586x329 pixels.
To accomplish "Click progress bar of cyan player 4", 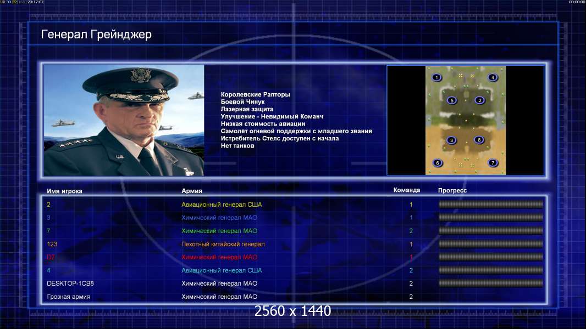I will point(491,270).
